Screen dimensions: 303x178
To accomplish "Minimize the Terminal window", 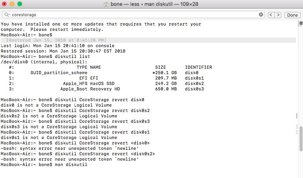I will click(x=12, y=4).
